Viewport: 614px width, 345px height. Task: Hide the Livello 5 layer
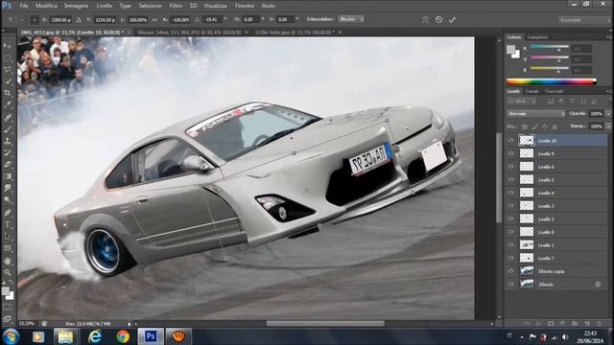click(x=510, y=180)
